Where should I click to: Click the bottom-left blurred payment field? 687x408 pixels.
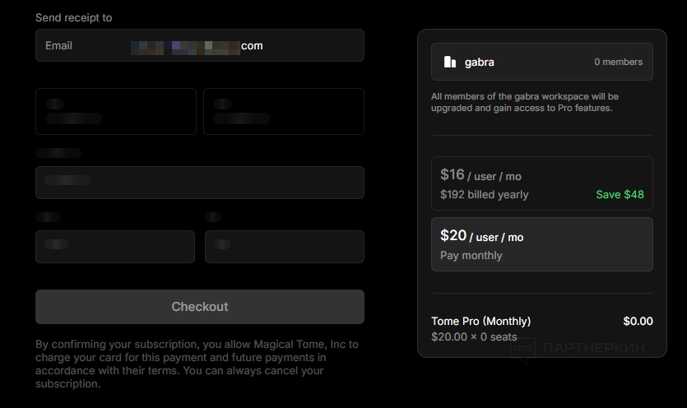tap(114, 247)
